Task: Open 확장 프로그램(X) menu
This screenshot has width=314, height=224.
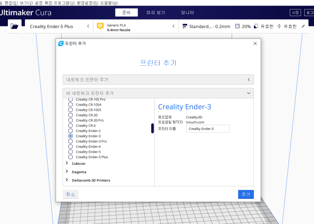Action: point(59,3)
